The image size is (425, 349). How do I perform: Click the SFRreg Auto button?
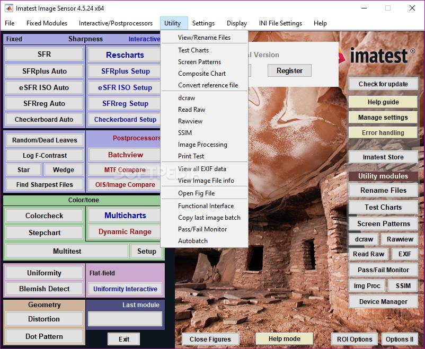coord(44,103)
